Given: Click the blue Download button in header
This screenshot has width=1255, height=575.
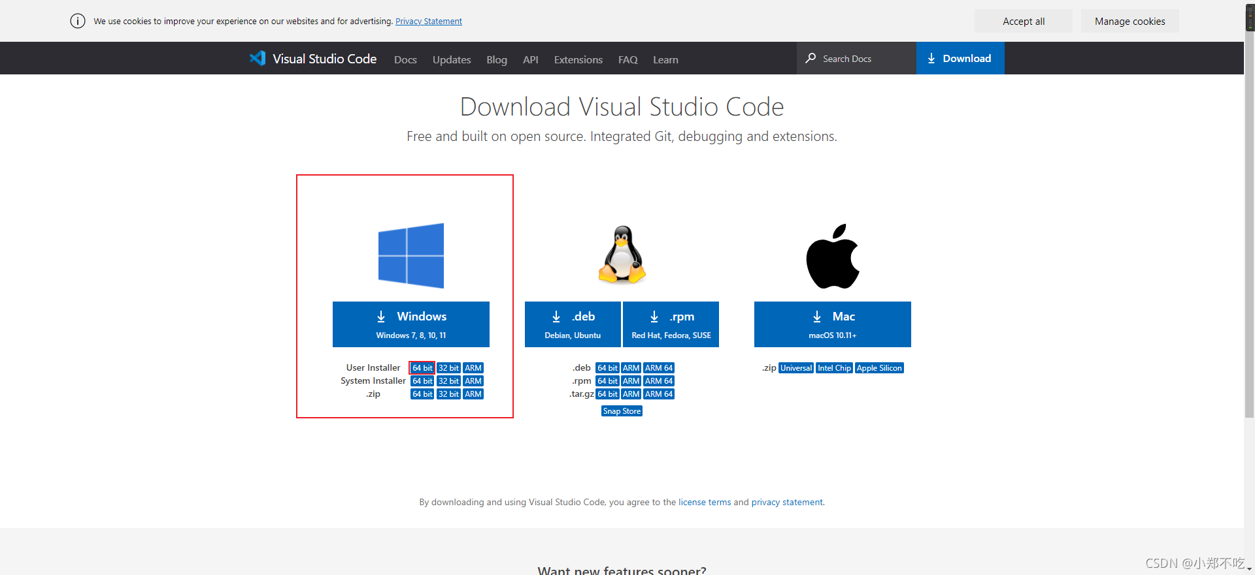Looking at the screenshot, I should tap(960, 58).
